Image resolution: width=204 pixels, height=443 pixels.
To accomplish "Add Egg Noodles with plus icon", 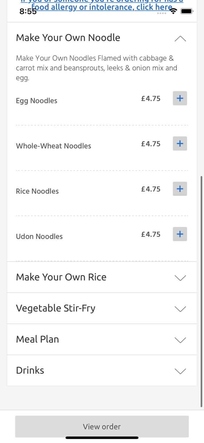I will (x=180, y=98).
